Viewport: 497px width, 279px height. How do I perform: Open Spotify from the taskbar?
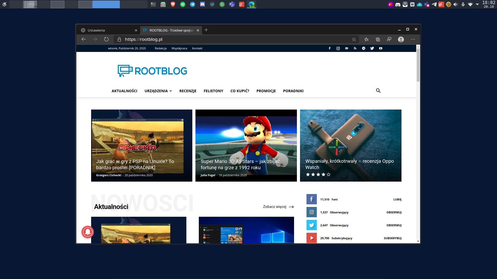(x=183, y=4)
